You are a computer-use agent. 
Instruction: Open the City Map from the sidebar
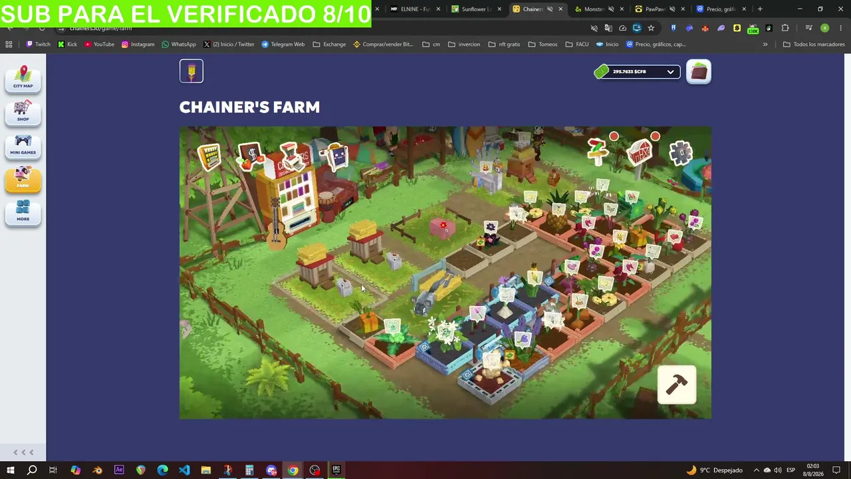pyautogui.click(x=23, y=78)
